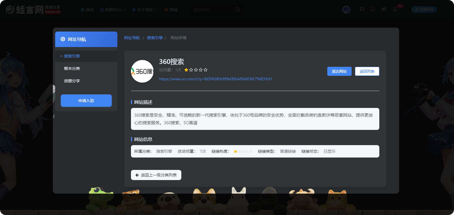Click the 链接热度 star rating
The height and width of the screenshot is (215, 454).
click(243, 151)
